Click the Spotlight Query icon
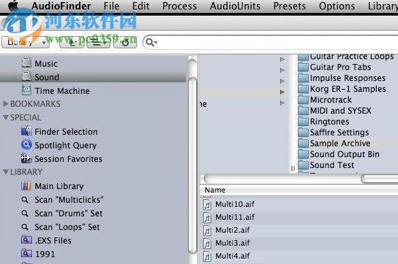The height and width of the screenshot is (264, 398). 27,145
